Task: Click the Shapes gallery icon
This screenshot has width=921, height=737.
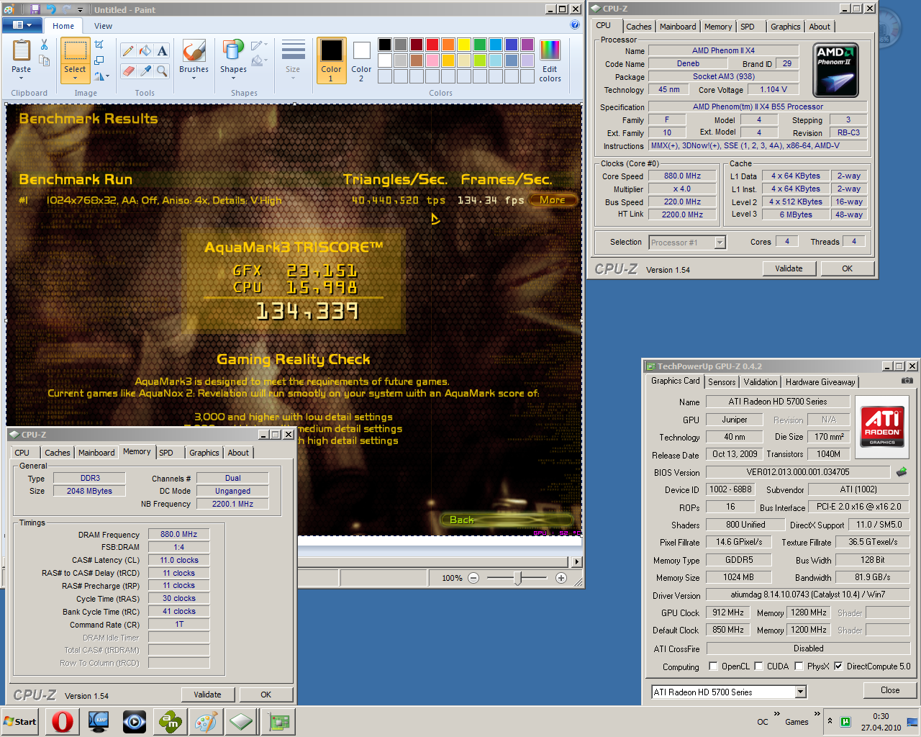Action: tap(233, 51)
